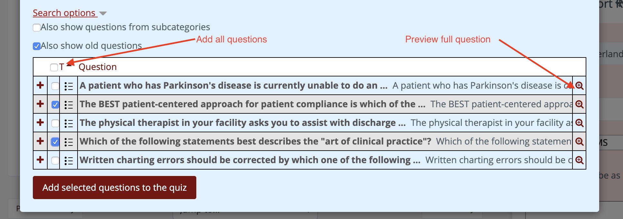Screen dimensions: 623x219
Task: Preview written charting errors question
Action: coord(579,160)
